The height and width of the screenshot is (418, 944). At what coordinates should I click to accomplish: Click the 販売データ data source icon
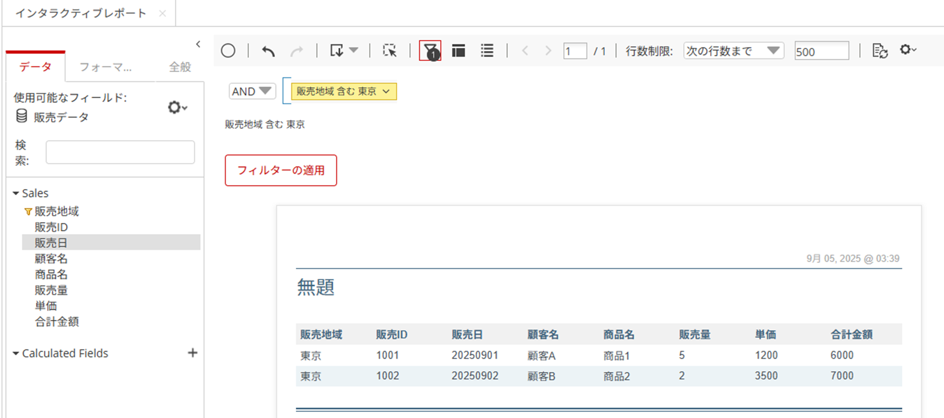pyautogui.click(x=22, y=116)
